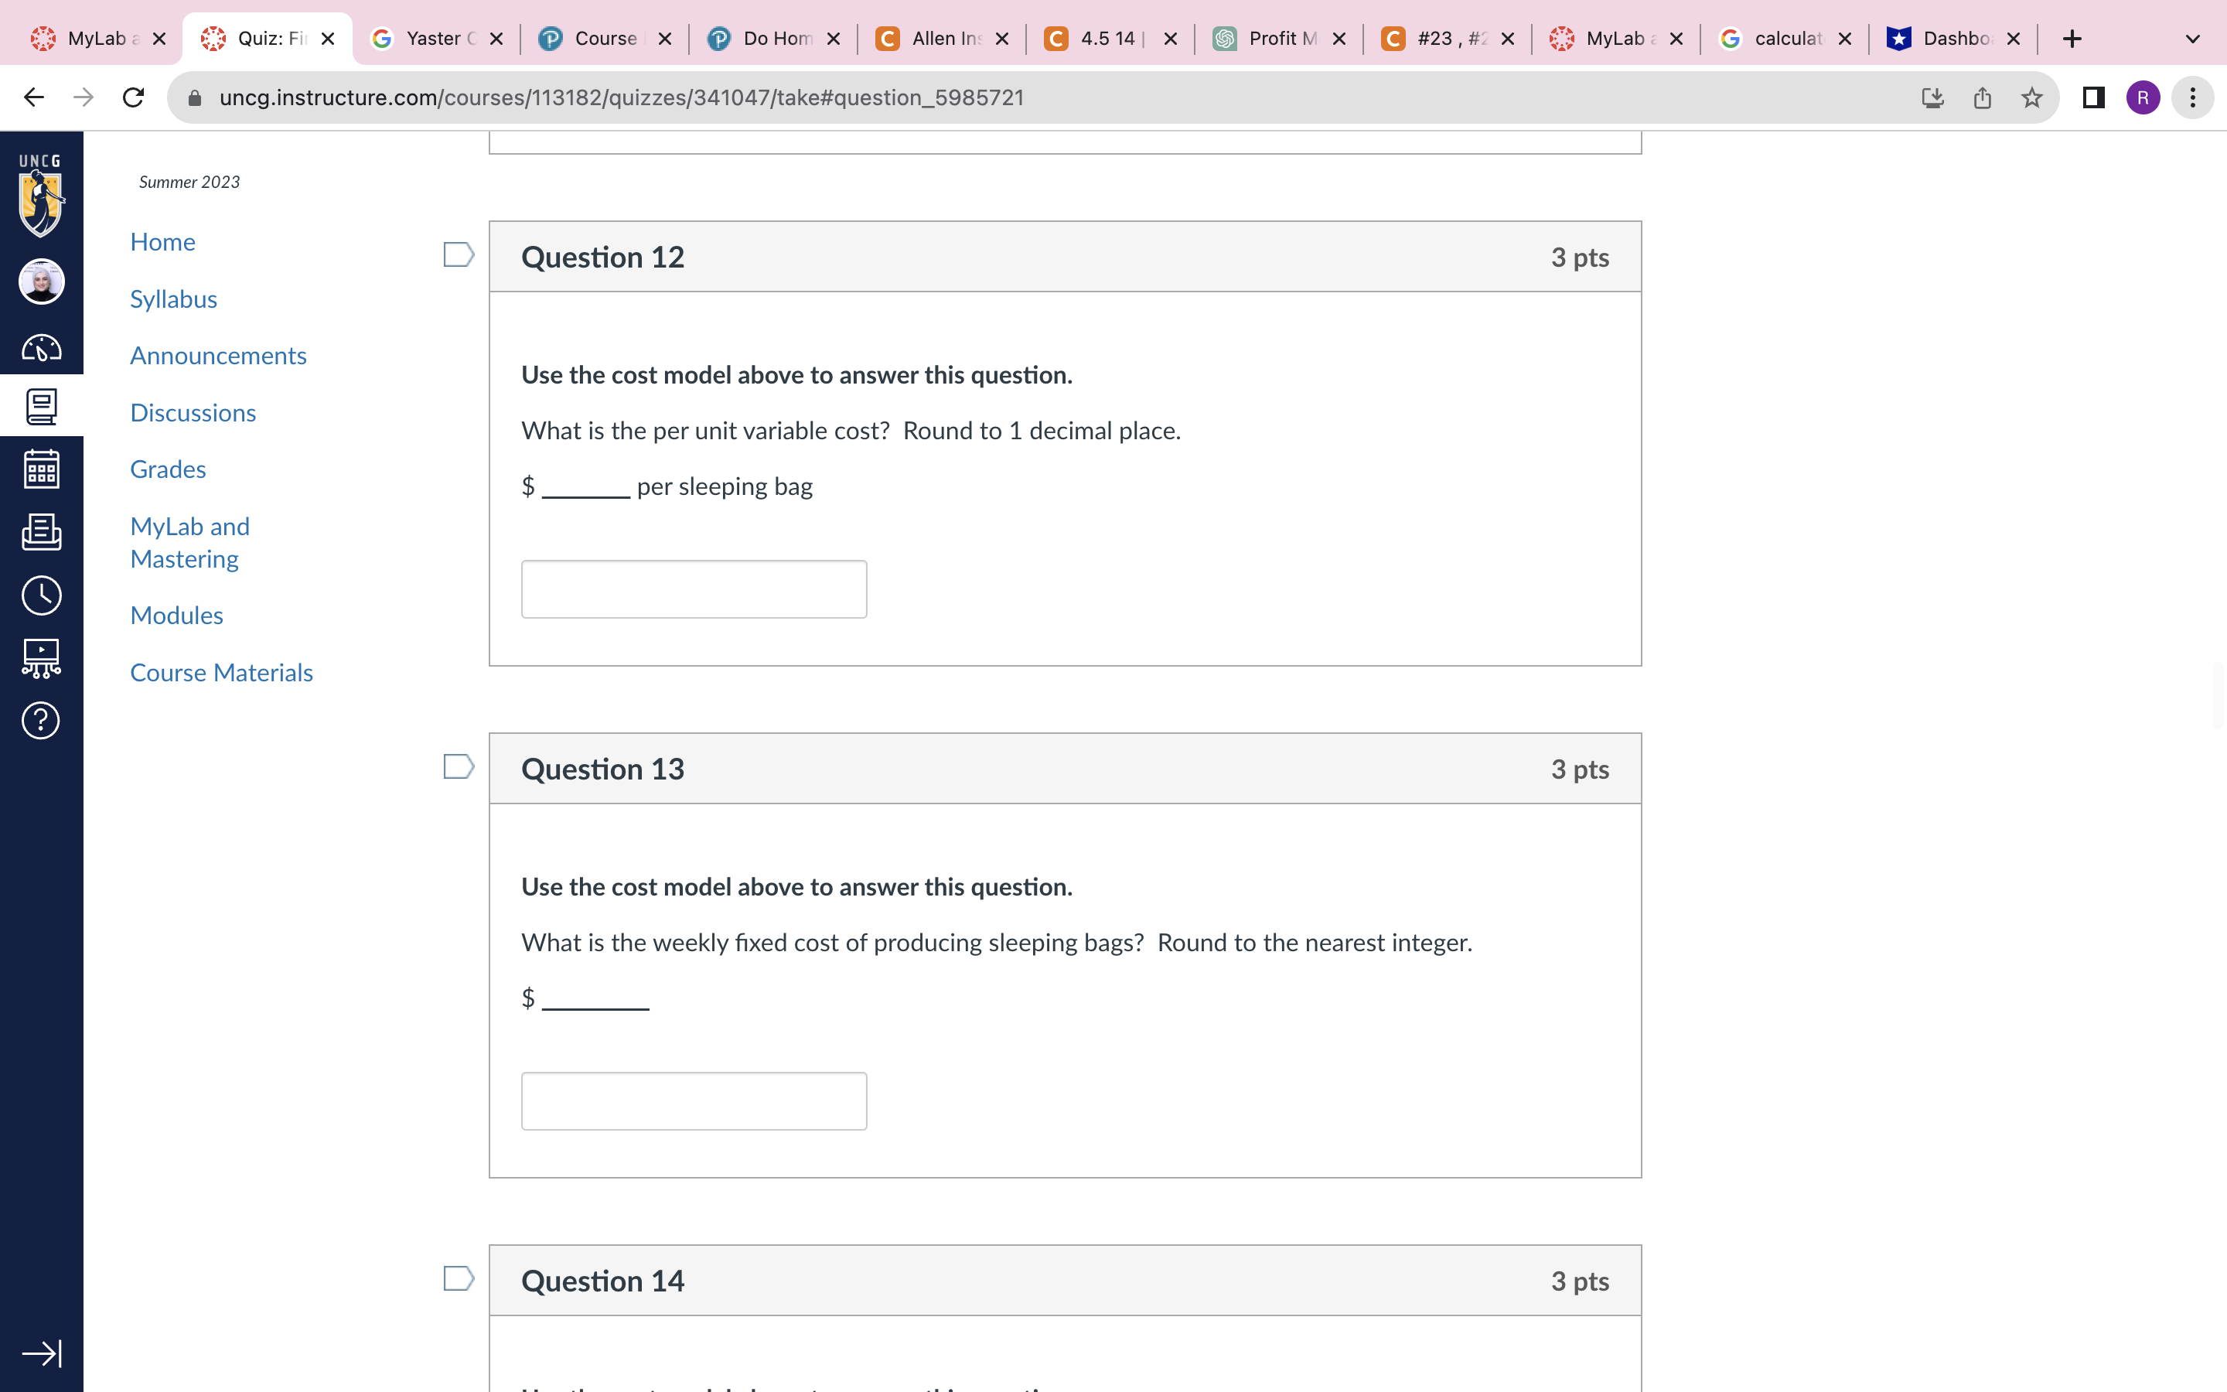Viewport: 2227px width, 1392px height.
Task: Click the Question 13 answer input field
Action: (x=694, y=1101)
